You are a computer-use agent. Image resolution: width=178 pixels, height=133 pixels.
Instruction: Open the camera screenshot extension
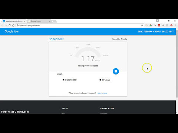[155, 25]
